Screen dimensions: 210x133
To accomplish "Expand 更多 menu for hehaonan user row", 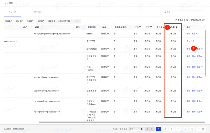I will 199,101.
